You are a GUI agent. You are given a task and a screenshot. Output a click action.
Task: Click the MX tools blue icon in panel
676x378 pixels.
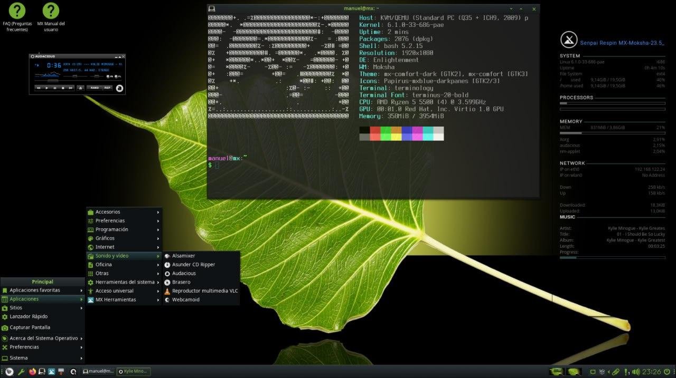[51, 372]
